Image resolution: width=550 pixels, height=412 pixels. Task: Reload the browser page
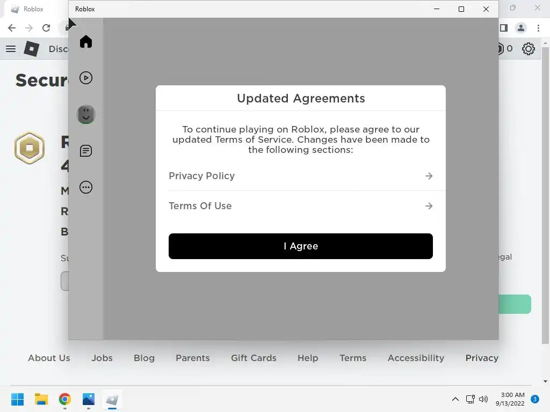click(46, 28)
